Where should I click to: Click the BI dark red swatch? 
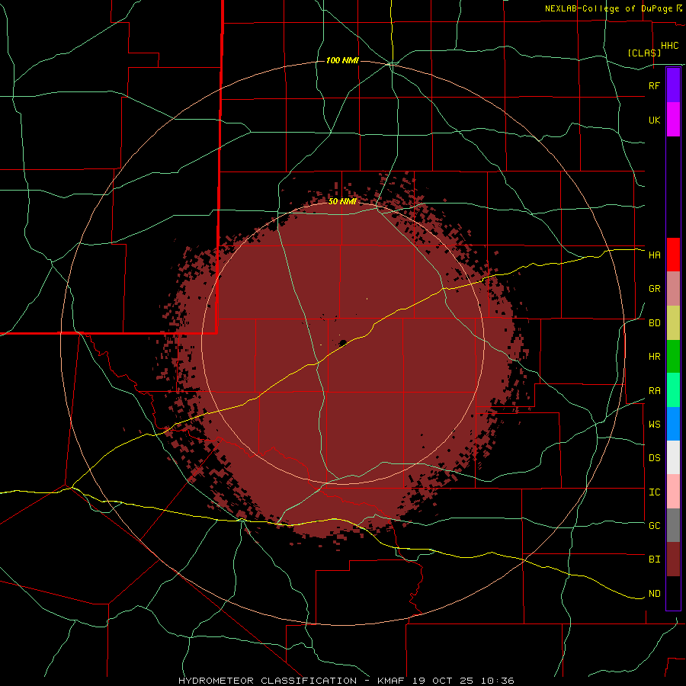pyautogui.click(x=673, y=559)
